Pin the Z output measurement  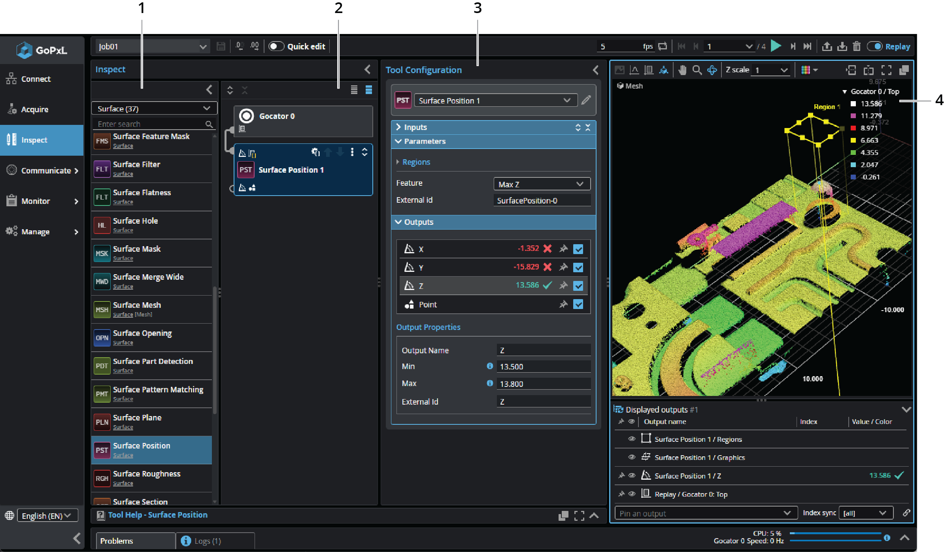click(563, 285)
